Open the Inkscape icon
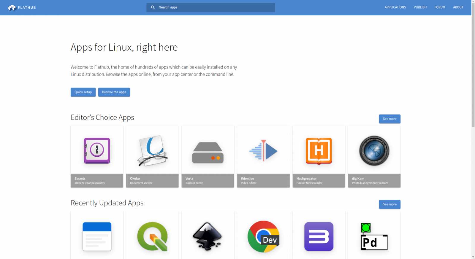Image resolution: width=475 pixels, height=259 pixels. coord(208,236)
